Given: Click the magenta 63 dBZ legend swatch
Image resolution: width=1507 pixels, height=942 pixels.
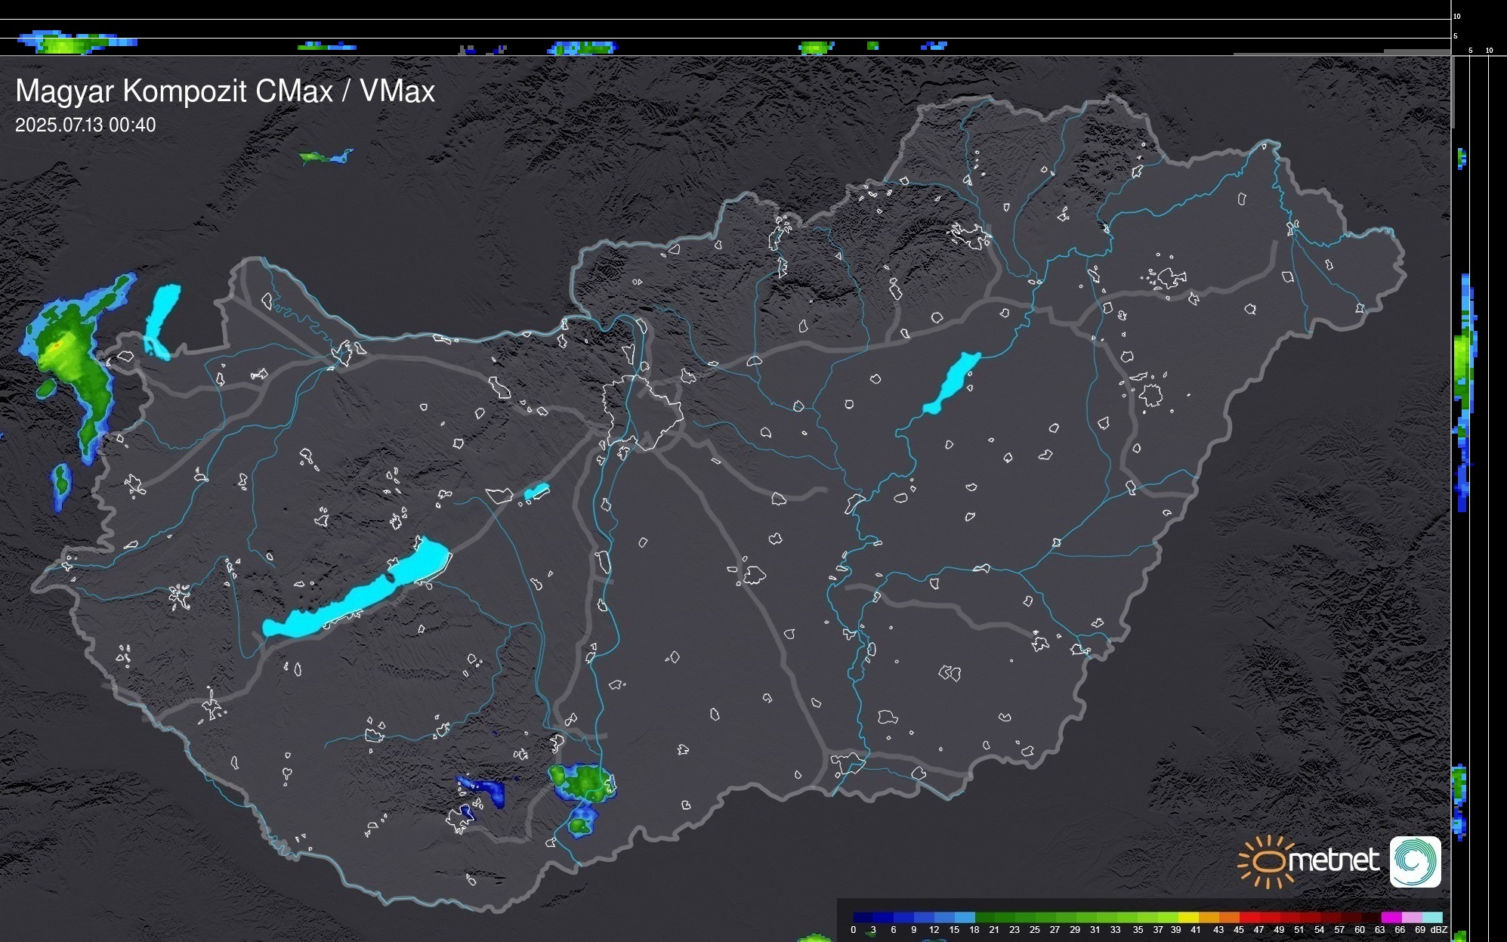Looking at the screenshot, I should pyautogui.click(x=1391, y=917).
